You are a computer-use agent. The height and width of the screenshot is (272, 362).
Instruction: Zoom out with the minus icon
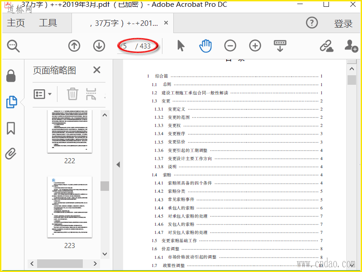pos(230,46)
